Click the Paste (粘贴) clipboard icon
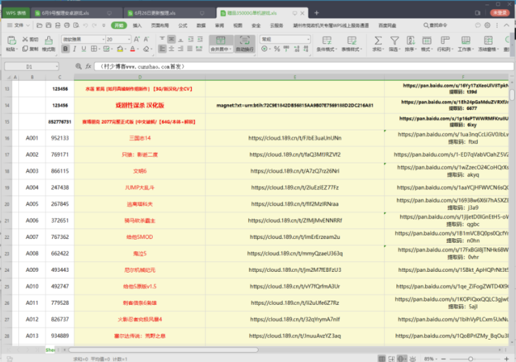Image resolution: width=516 pixels, height=362 pixels. pos(11,40)
